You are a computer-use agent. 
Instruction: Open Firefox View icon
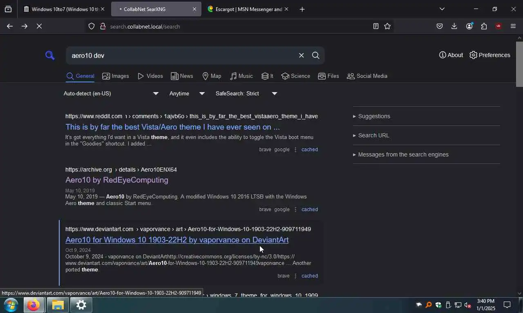[x=8, y=9]
